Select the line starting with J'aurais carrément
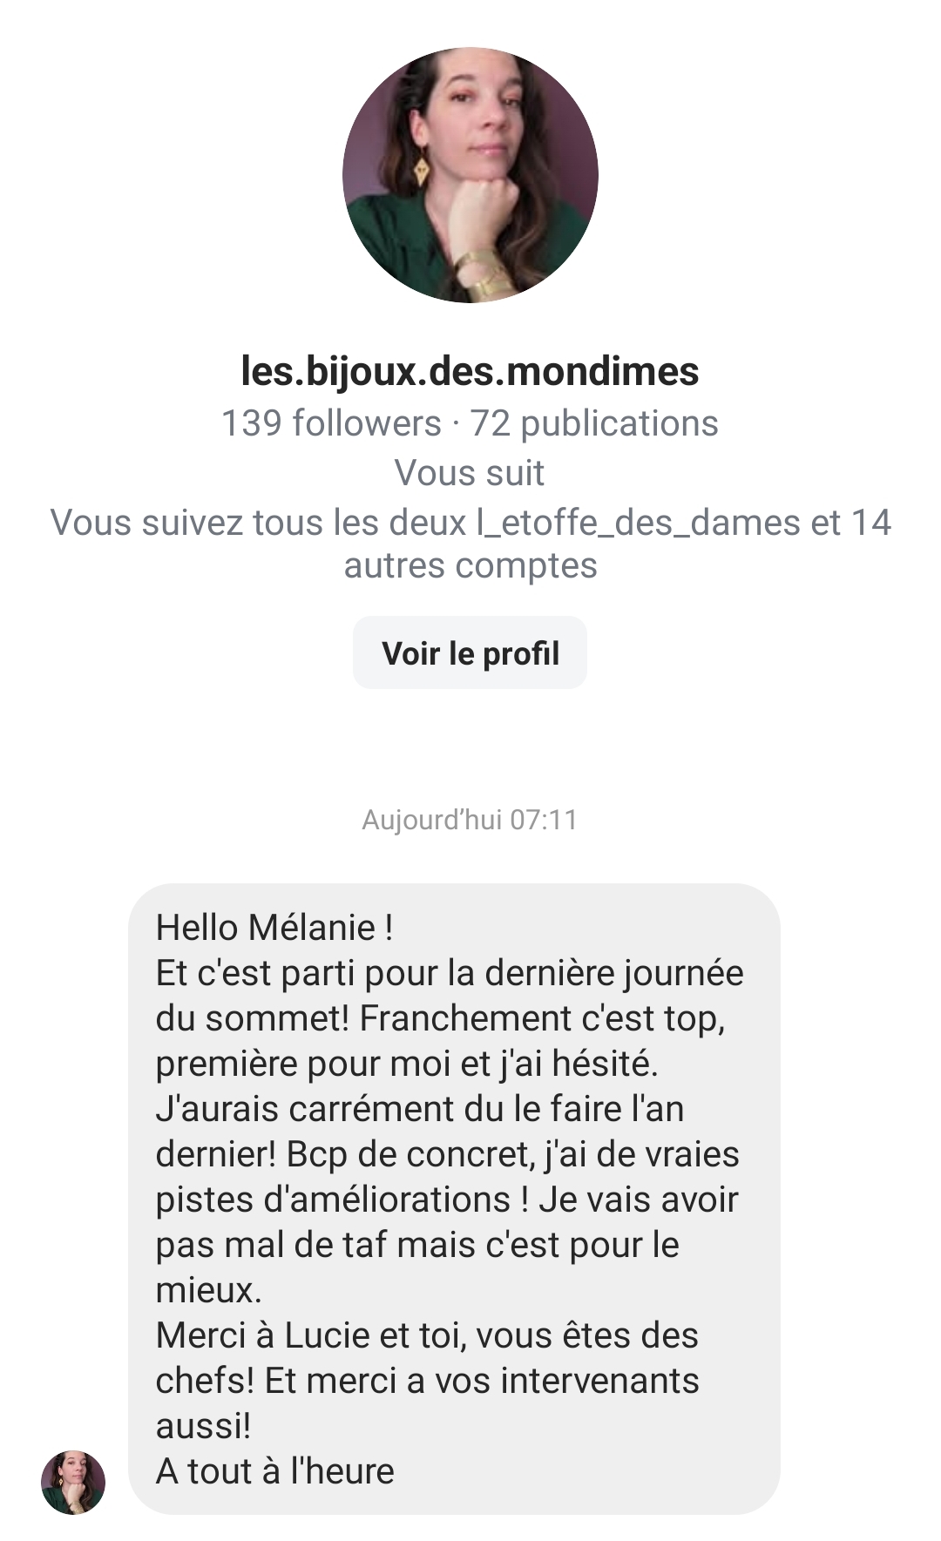 [420, 1109]
